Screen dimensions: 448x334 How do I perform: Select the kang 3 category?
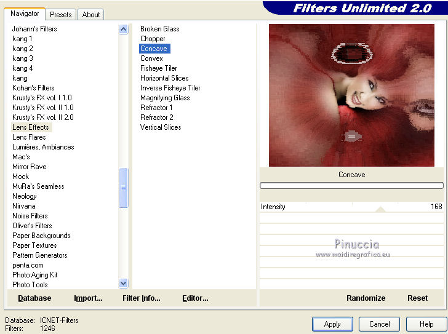[x=23, y=58]
